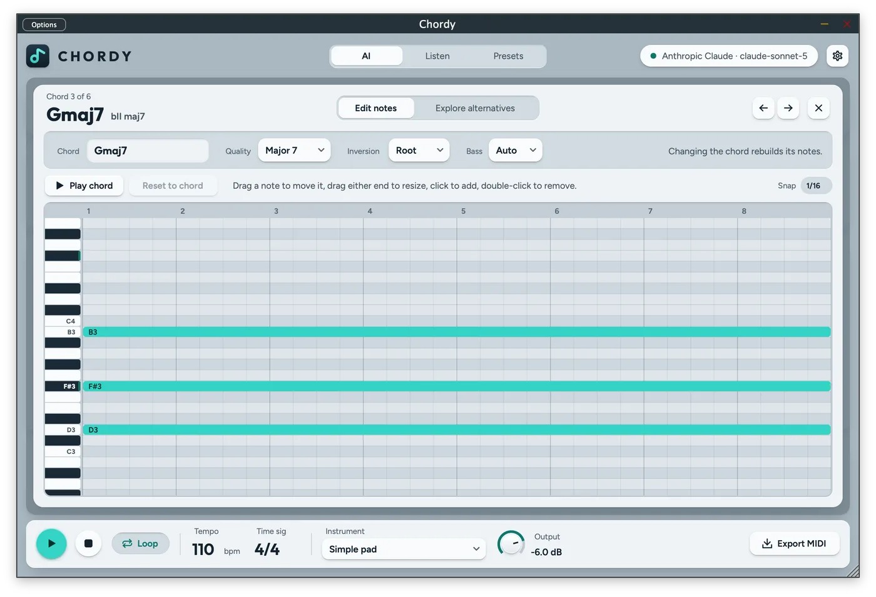Select the D3 note bar
Screen dimensions: 876x597
[x=457, y=429]
